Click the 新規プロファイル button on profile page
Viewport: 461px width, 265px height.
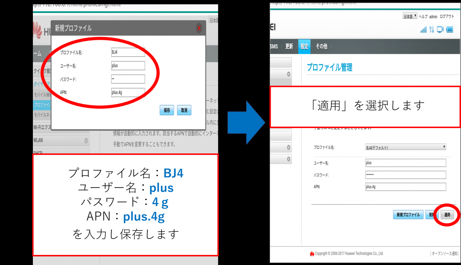(x=408, y=215)
